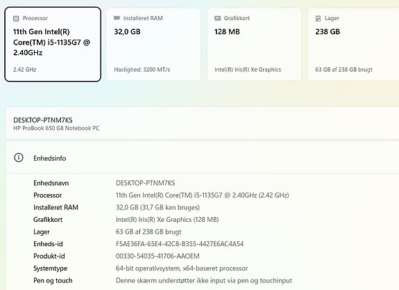Click Hastighed: 3200 MT/s text
The image size is (399, 290).
[x=142, y=70]
